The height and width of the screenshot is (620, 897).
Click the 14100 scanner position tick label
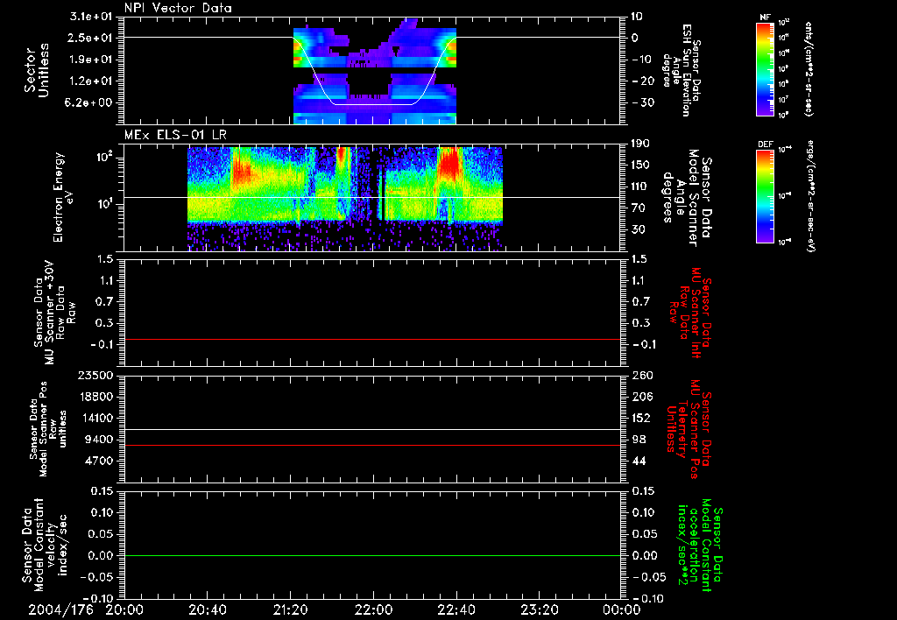click(x=95, y=418)
